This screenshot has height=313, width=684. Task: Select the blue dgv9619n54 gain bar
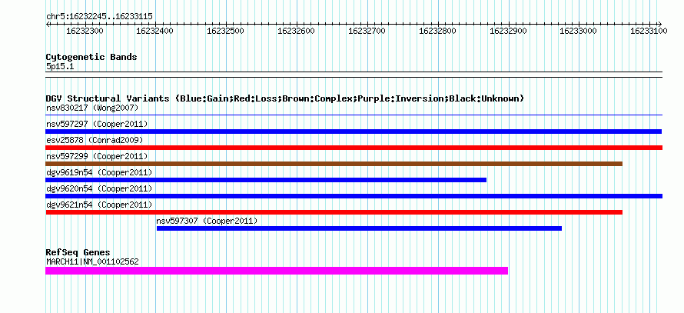pos(266,180)
